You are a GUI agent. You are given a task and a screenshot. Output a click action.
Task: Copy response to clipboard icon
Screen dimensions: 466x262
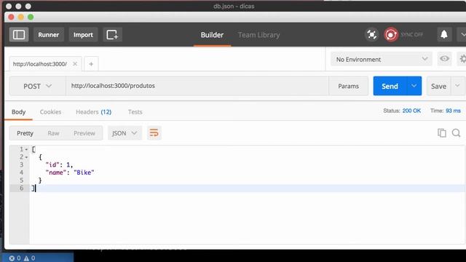coord(442,132)
